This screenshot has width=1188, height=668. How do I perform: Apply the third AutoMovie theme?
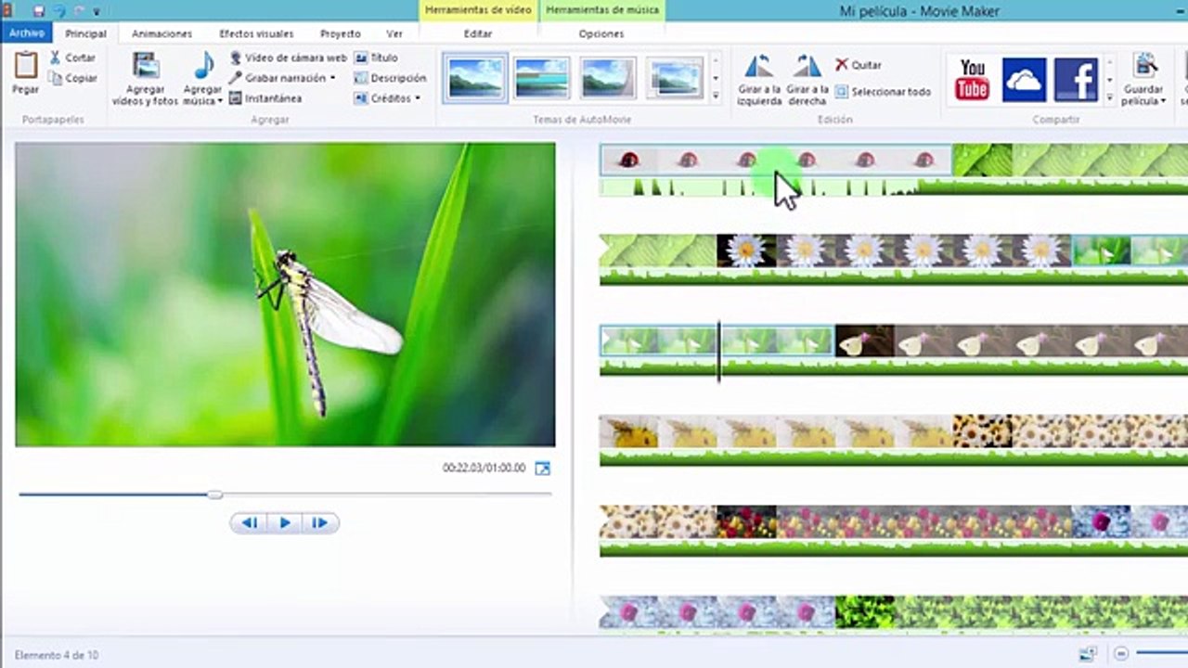608,78
